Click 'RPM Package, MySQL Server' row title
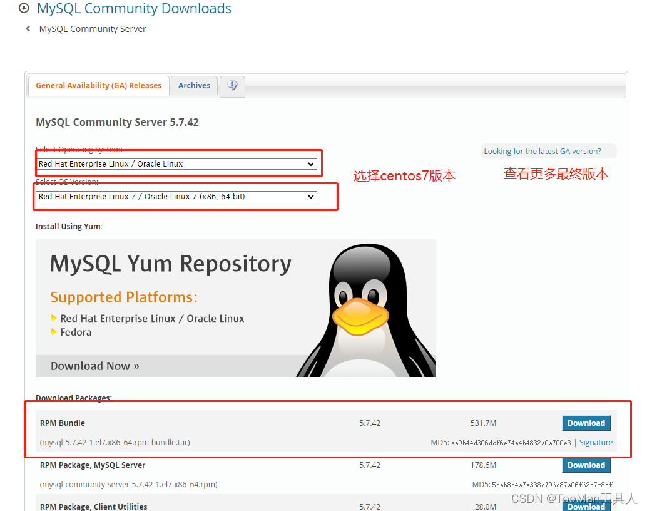 click(93, 465)
